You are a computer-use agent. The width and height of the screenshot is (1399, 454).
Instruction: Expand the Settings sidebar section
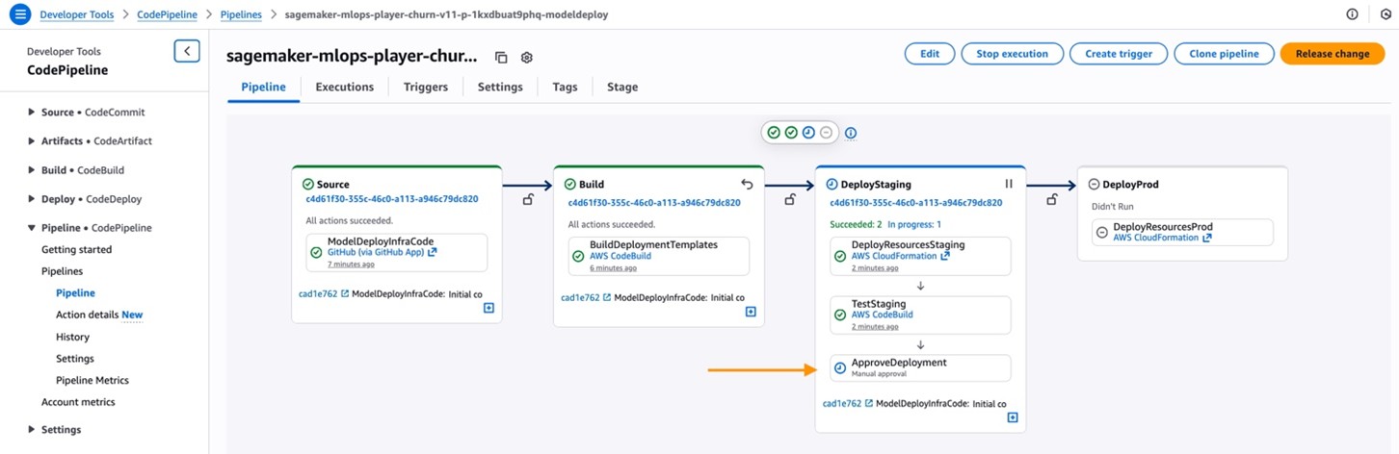[x=32, y=430]
